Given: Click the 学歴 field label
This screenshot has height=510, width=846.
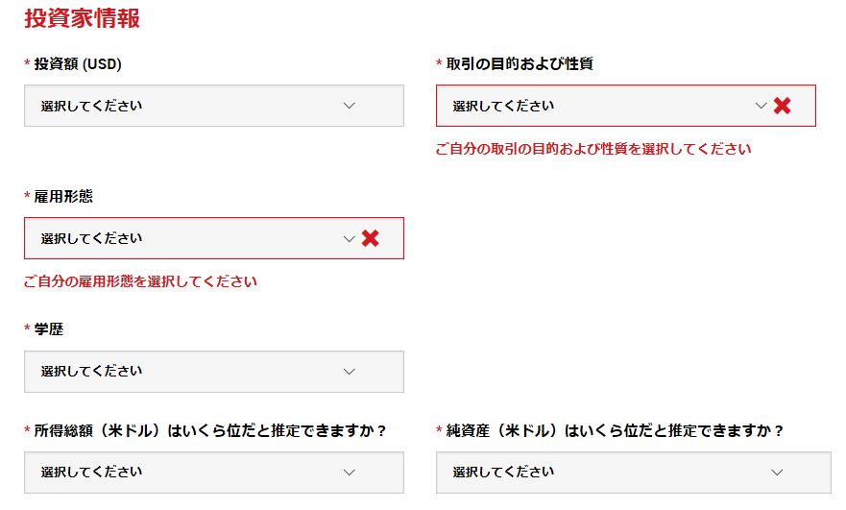Looking at the screenshot, I should coord(49,328).
